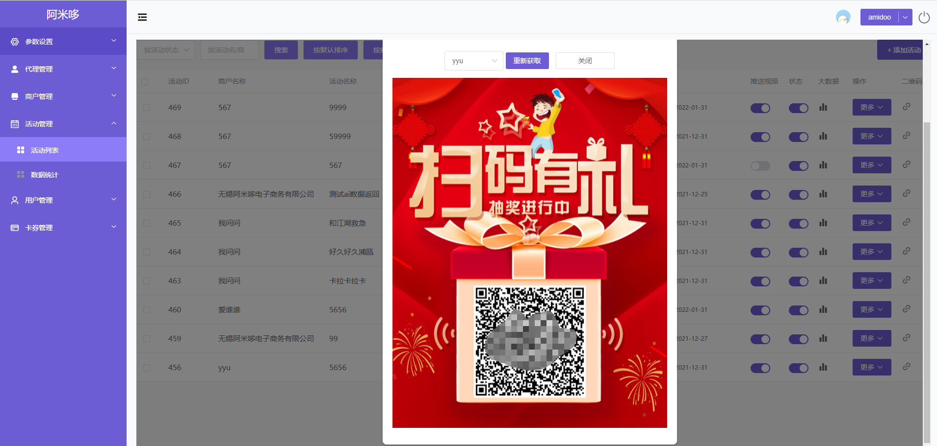This screenshot has width=937, height=446.
Task: Open 更多 dropdown for row 467
Action: coord(872,165)
